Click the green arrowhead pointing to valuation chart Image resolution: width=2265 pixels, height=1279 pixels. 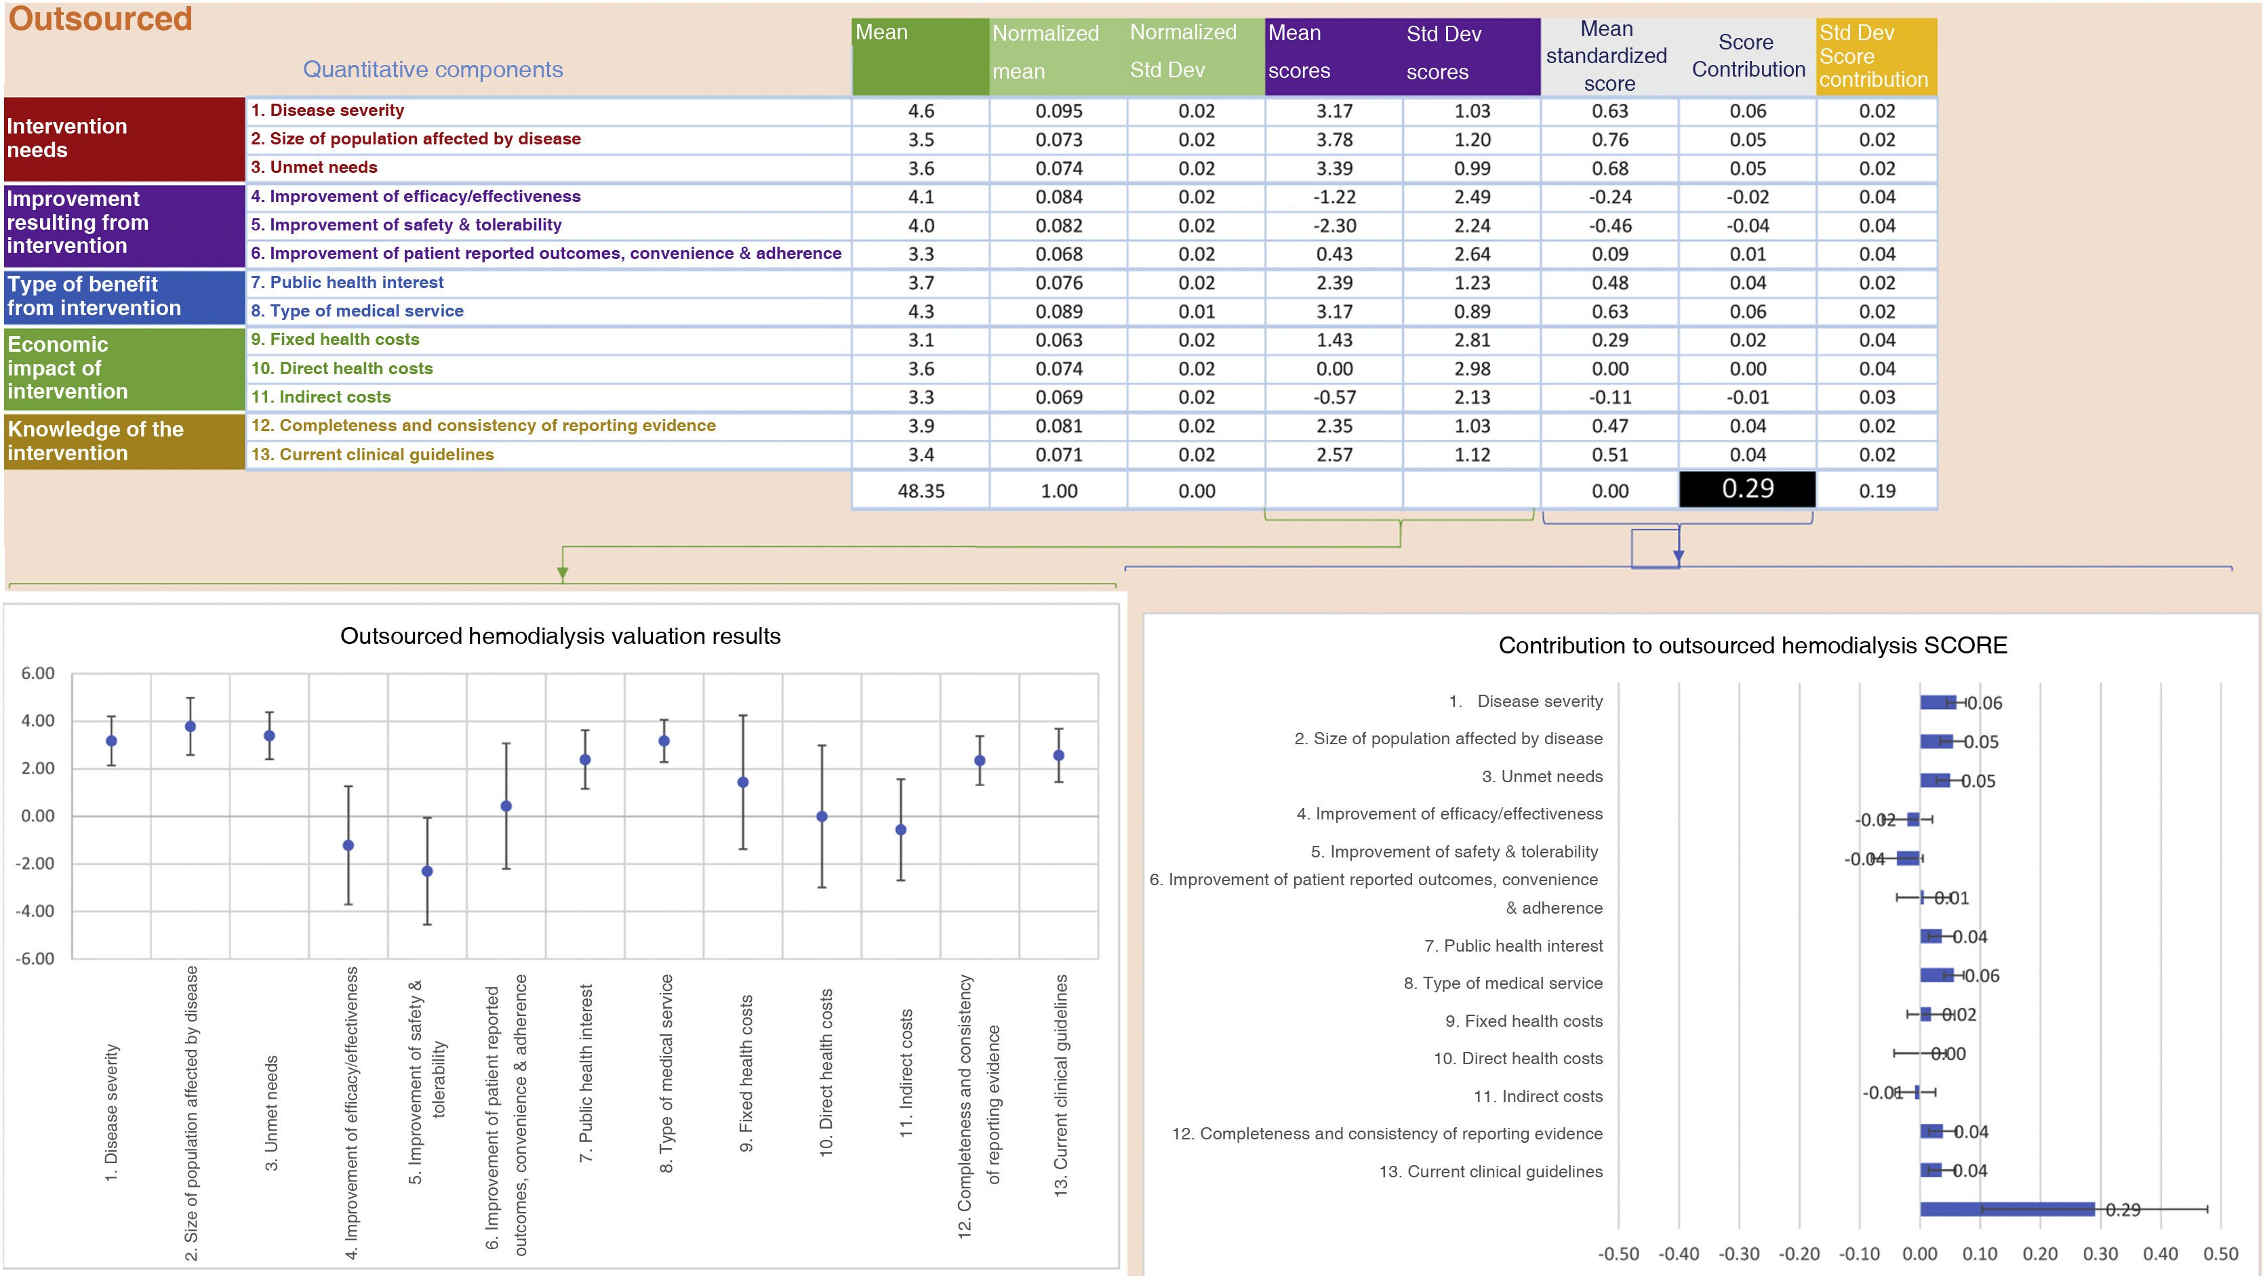(563, 573)
